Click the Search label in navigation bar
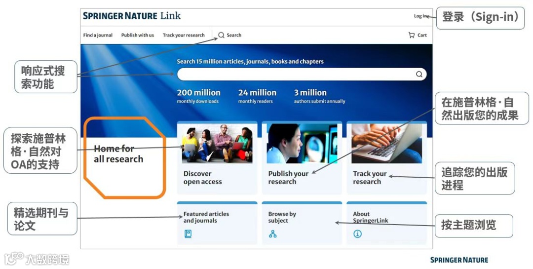The height and width of the screenshot is (269, 533). pyautogui.click(x=234, y=35)
